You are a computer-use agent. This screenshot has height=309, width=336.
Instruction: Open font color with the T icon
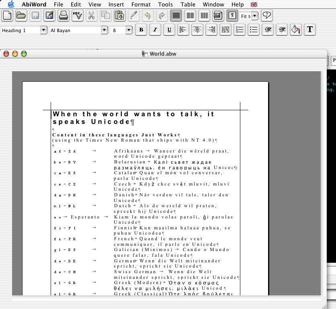click(x=310, y=30)
